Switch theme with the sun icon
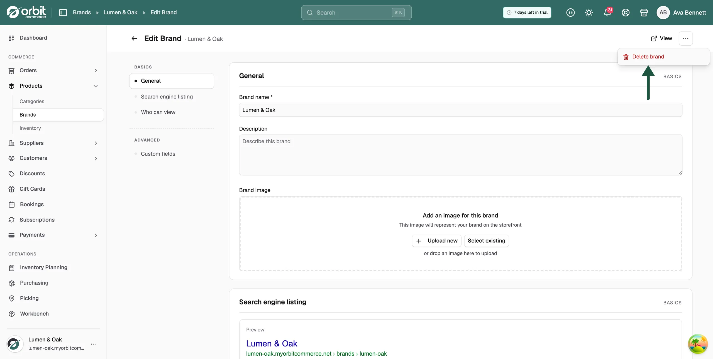 point(589,13)
